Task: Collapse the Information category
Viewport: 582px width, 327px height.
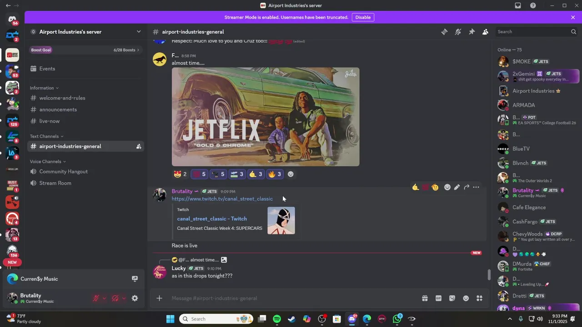Action: coord(44,88)
